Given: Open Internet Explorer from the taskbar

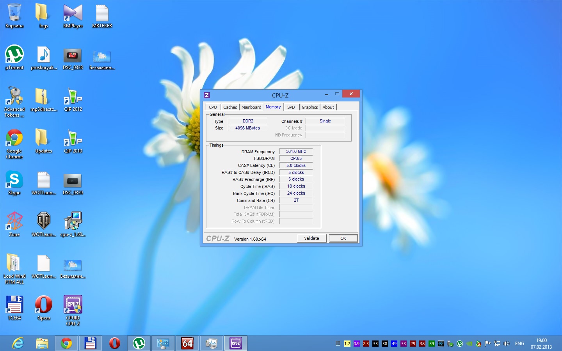Looking at the screenshot, I should [x=18, y=343].
